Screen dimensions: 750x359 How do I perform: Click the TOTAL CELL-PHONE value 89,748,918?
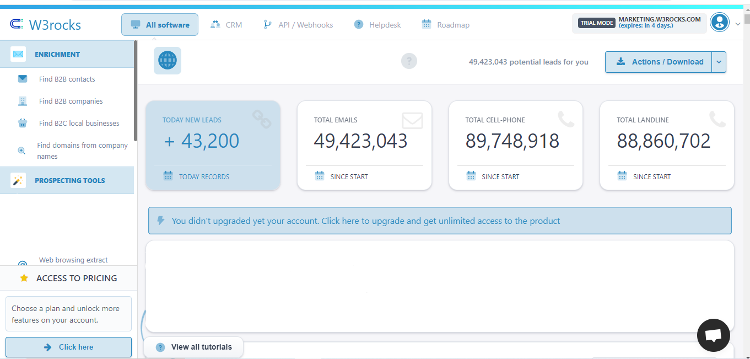point(512,141)
